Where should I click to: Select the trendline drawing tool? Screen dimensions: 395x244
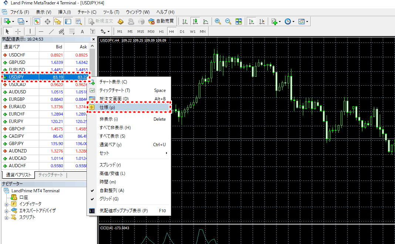tap(51, 31)
